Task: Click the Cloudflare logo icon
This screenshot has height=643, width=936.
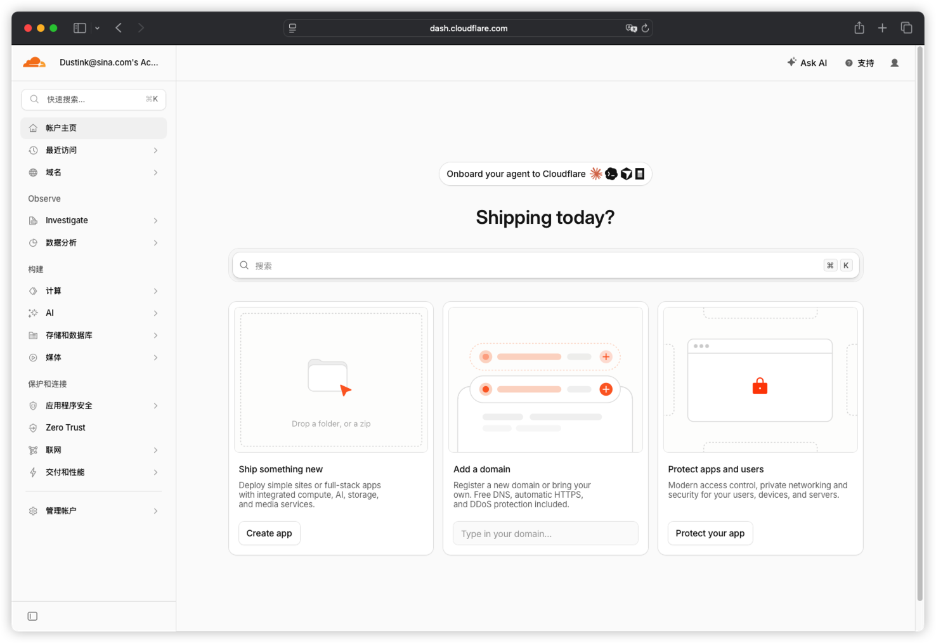Action: pos(34,62)
